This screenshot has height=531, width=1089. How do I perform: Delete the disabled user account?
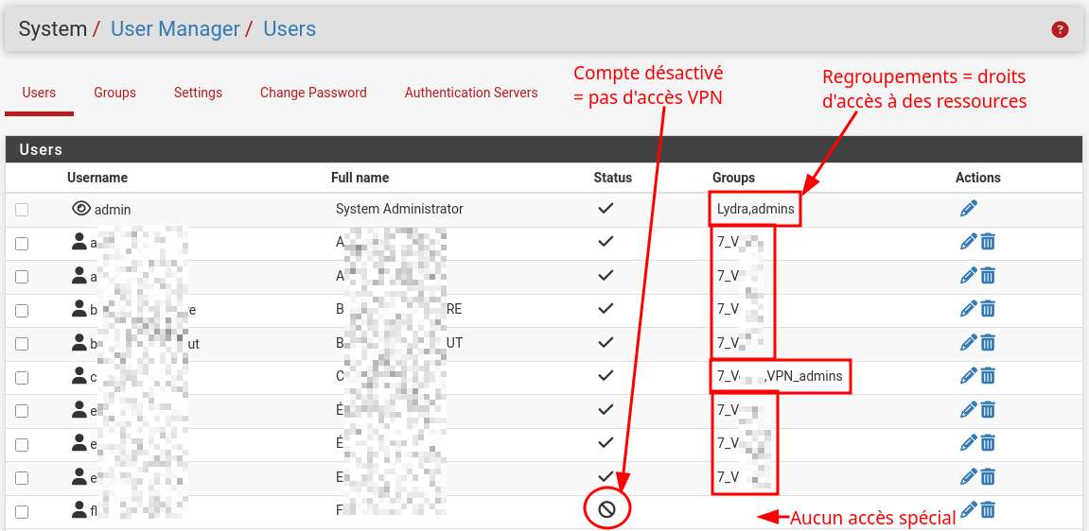point(988,510)
